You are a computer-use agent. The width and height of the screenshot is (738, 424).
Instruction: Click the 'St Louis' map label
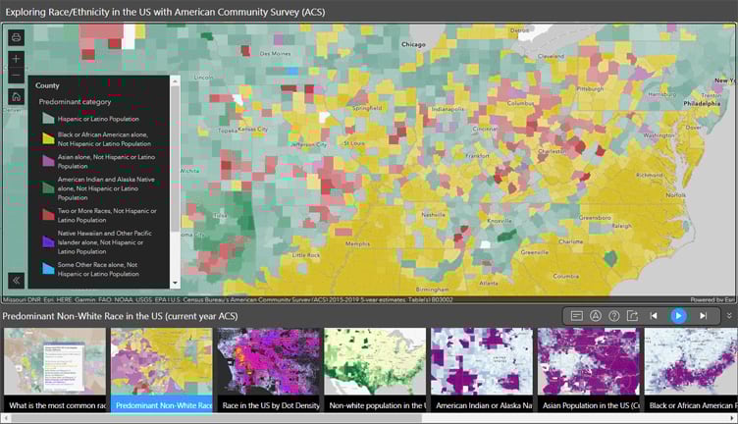pyautogui.click(x=354, y=143)
